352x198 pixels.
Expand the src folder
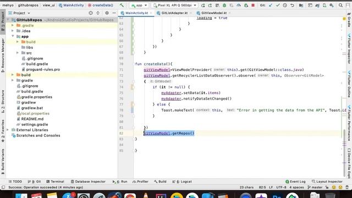tap(18, 53)
